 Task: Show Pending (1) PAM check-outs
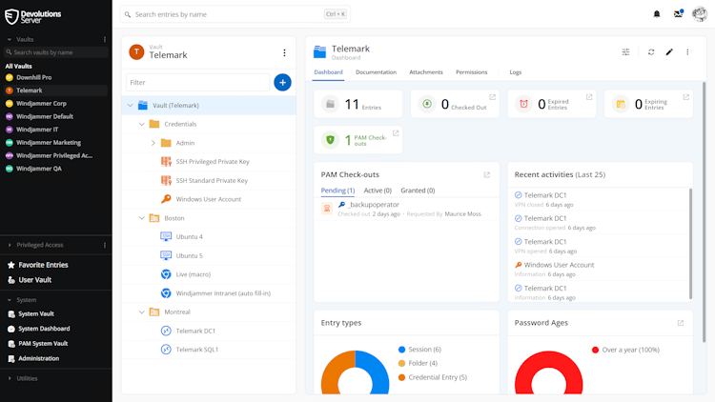[337, 191]
